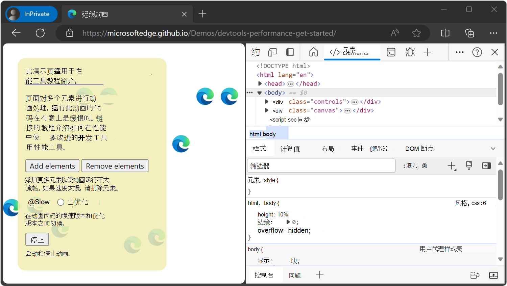Image resolution: width=507 pixels, height=286 pixels.
Task: Open the DevTools Welcome home icon
Action: pyautogui.click(x=314, y=52)
